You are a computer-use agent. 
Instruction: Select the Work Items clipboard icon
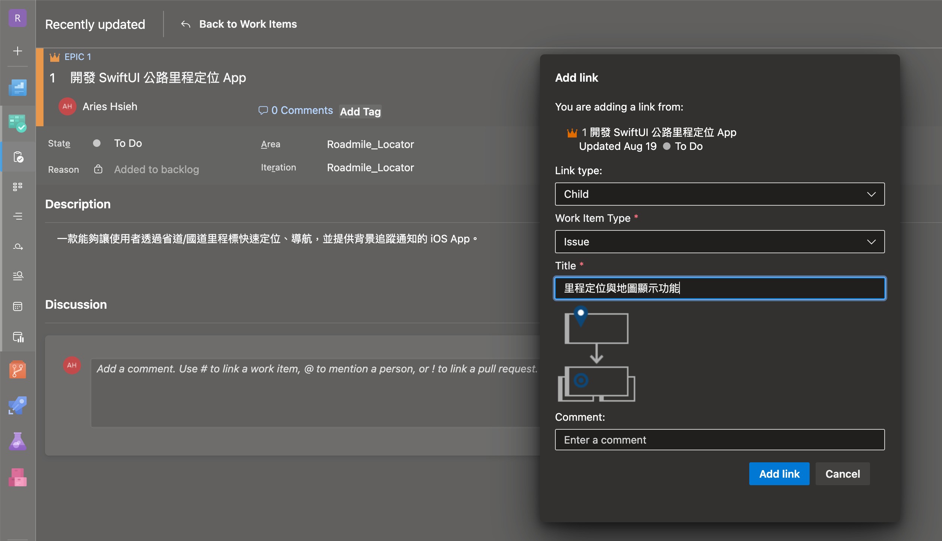18,157
